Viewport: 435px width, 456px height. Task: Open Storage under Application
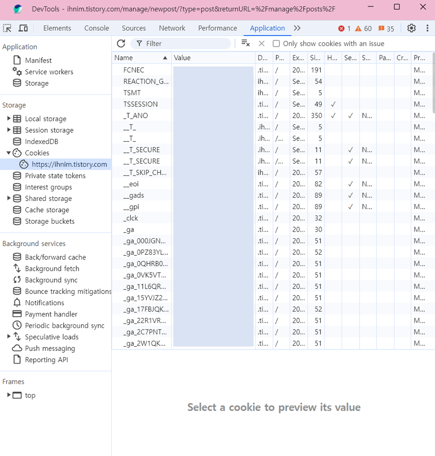pos(36,83)
